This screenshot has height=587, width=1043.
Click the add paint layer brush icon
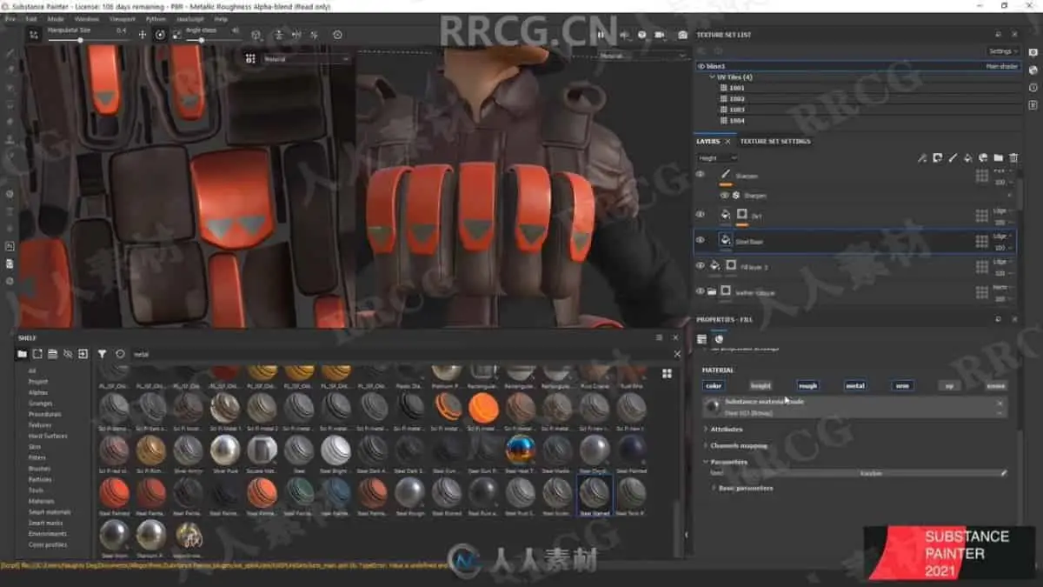click(953, 158)
